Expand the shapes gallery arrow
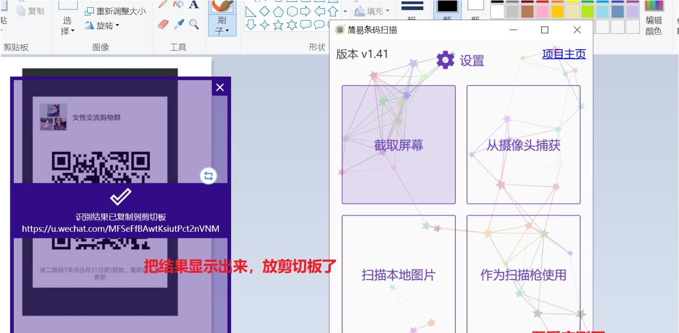The height and width of the screenshot is (333, 679). click(x=345, y=11)
